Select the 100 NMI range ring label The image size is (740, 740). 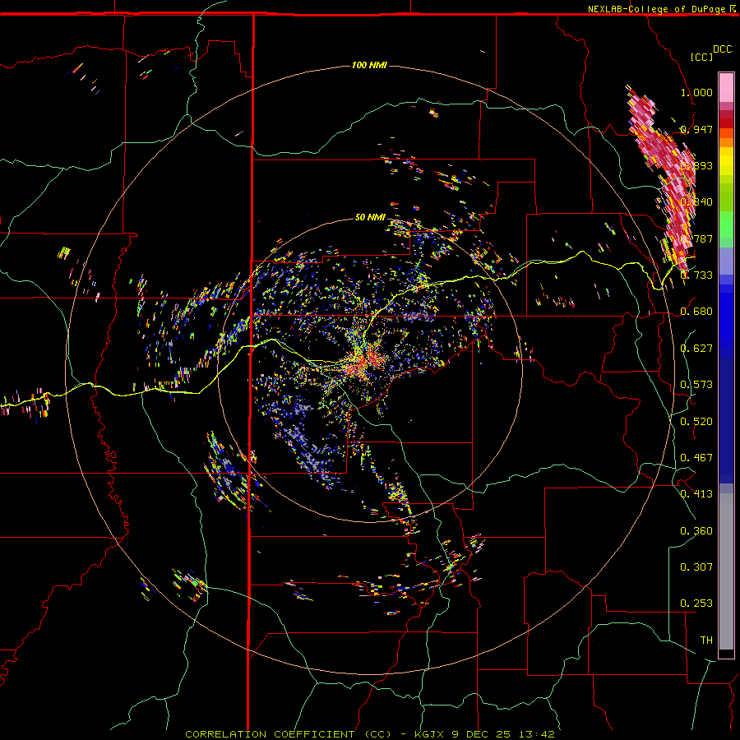click(369, 65)
